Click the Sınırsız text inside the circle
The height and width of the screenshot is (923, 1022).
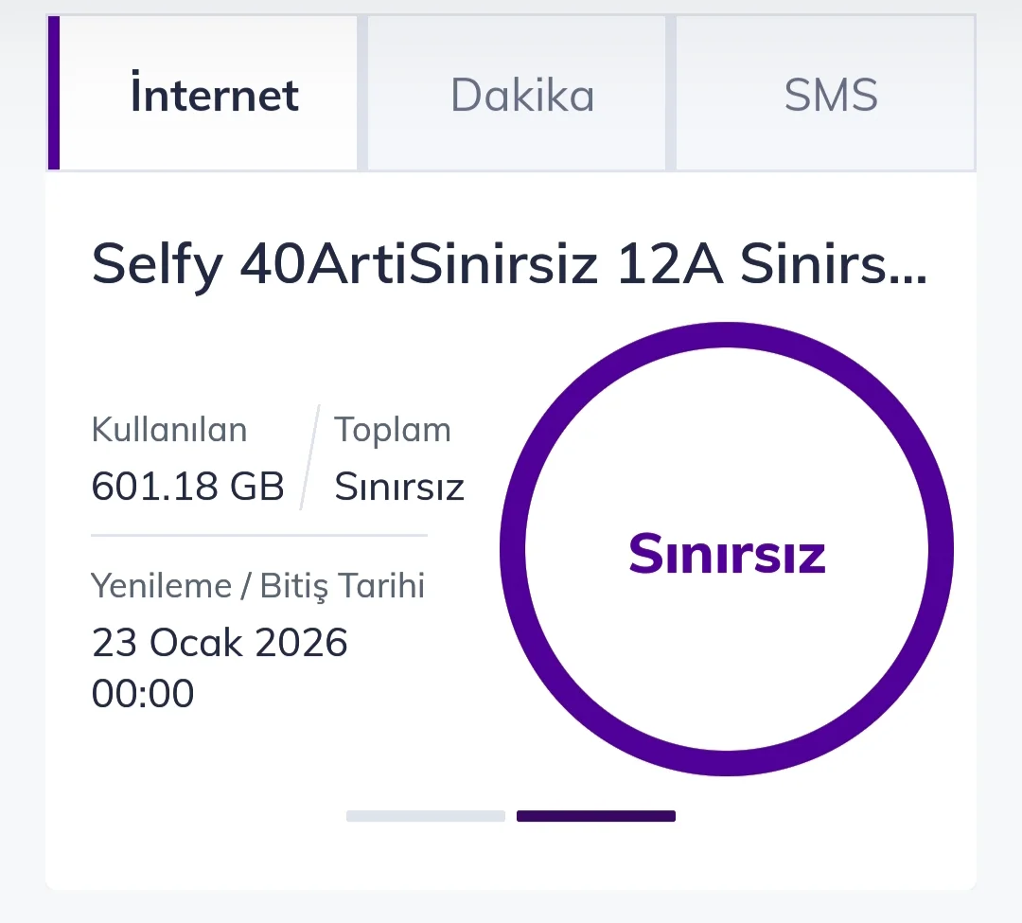point(727,555)
